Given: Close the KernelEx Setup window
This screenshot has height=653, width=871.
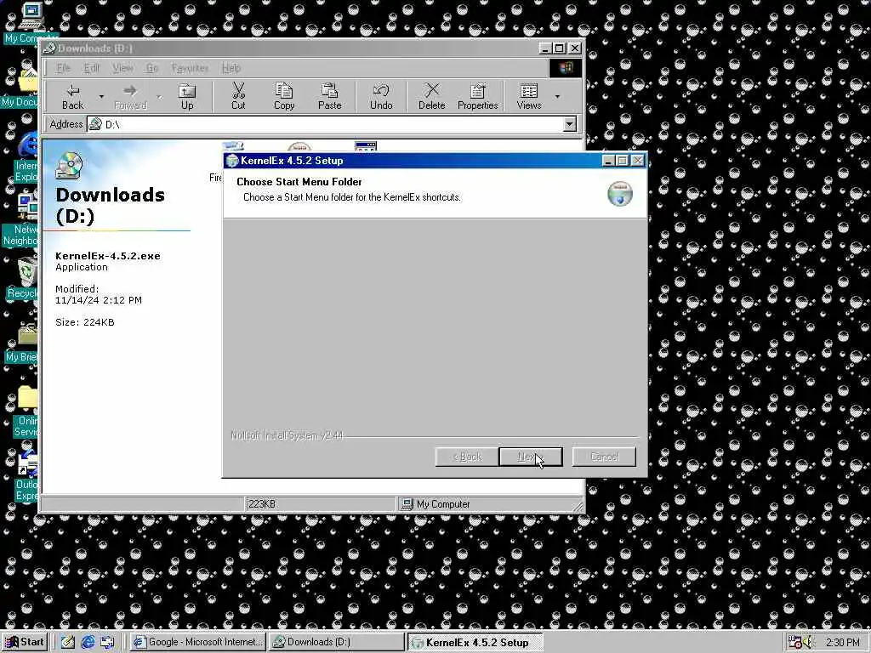Looking at the screenshot, I should [638, 161].
